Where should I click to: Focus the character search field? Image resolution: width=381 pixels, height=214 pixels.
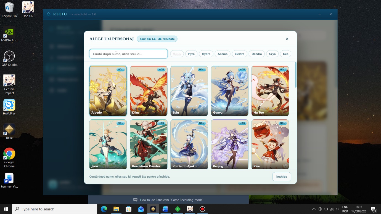click(128, 54)
